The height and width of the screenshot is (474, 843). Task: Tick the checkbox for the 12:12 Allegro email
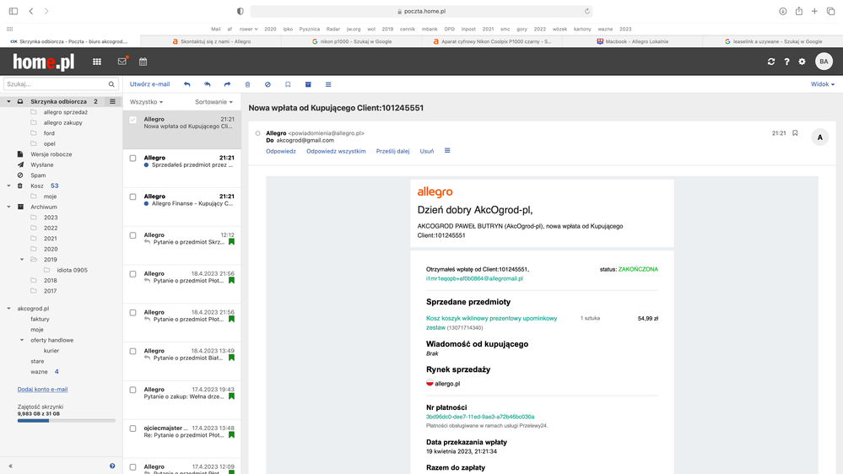tap(132, 235)
